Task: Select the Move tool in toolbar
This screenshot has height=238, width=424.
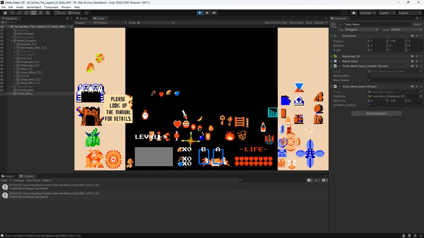Action: coord(12,13)
